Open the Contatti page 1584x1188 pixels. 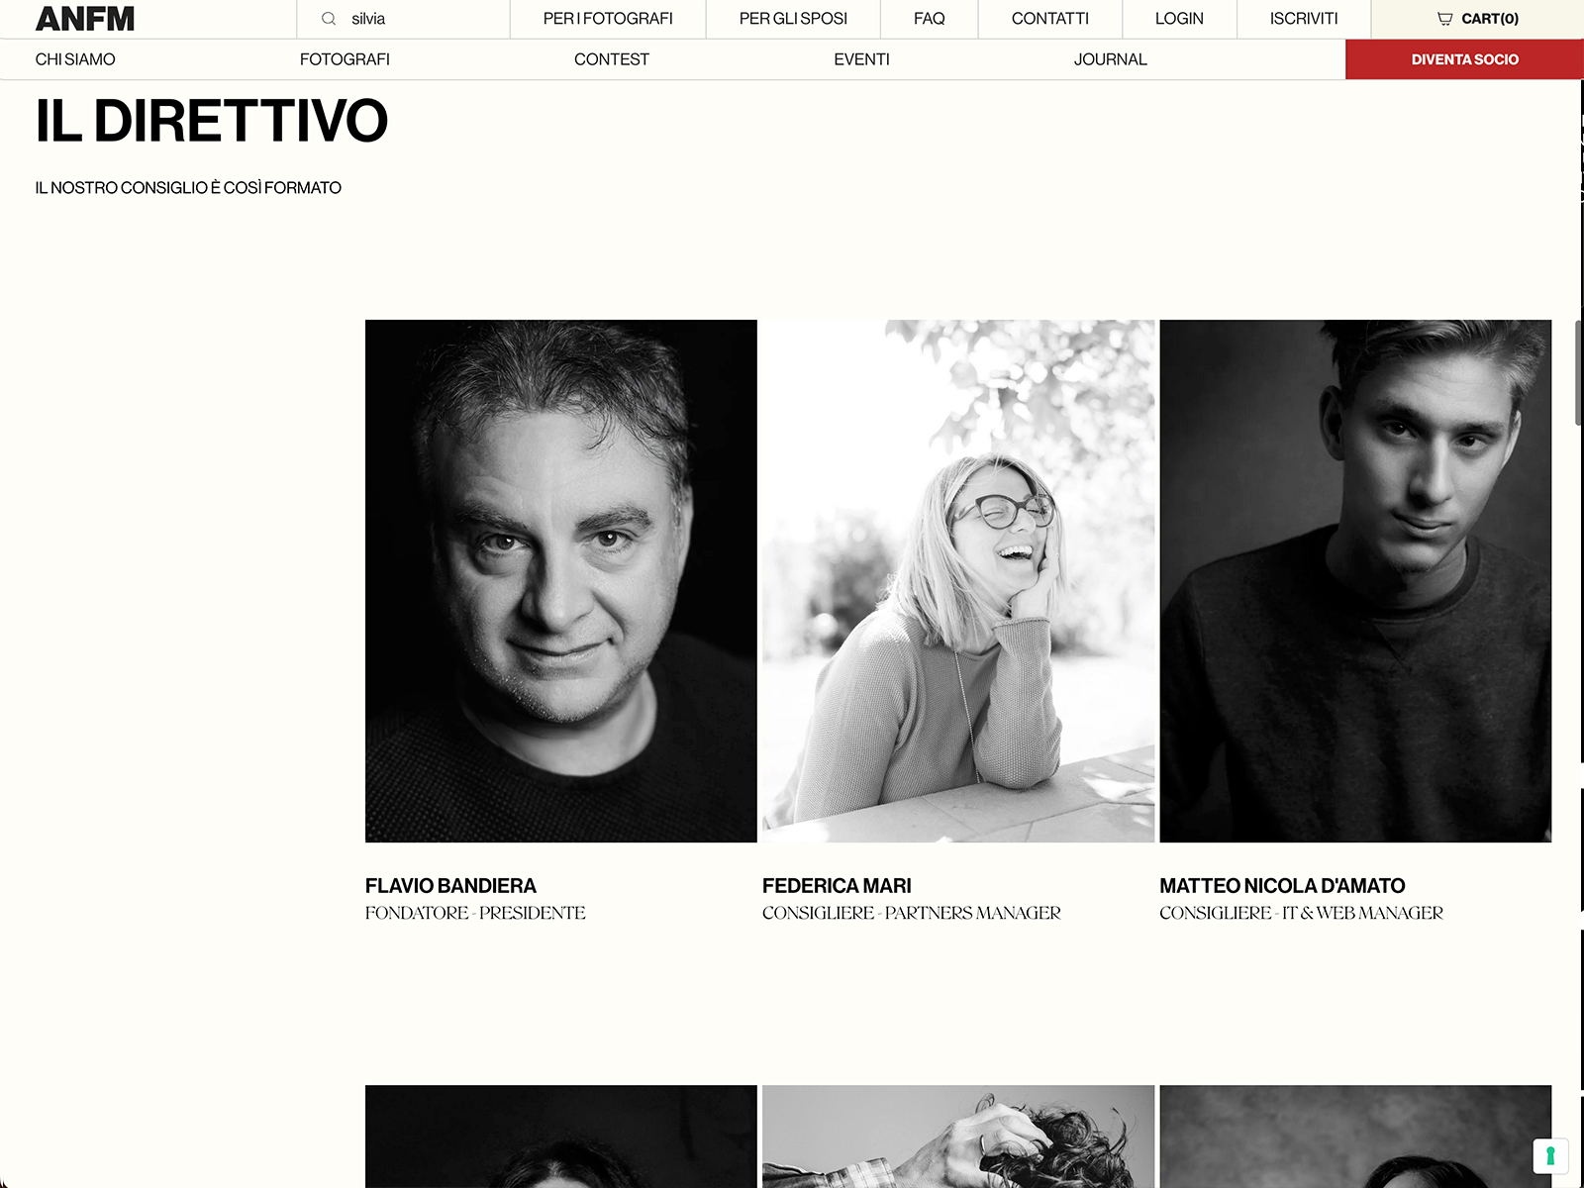tap(1050, 19)
